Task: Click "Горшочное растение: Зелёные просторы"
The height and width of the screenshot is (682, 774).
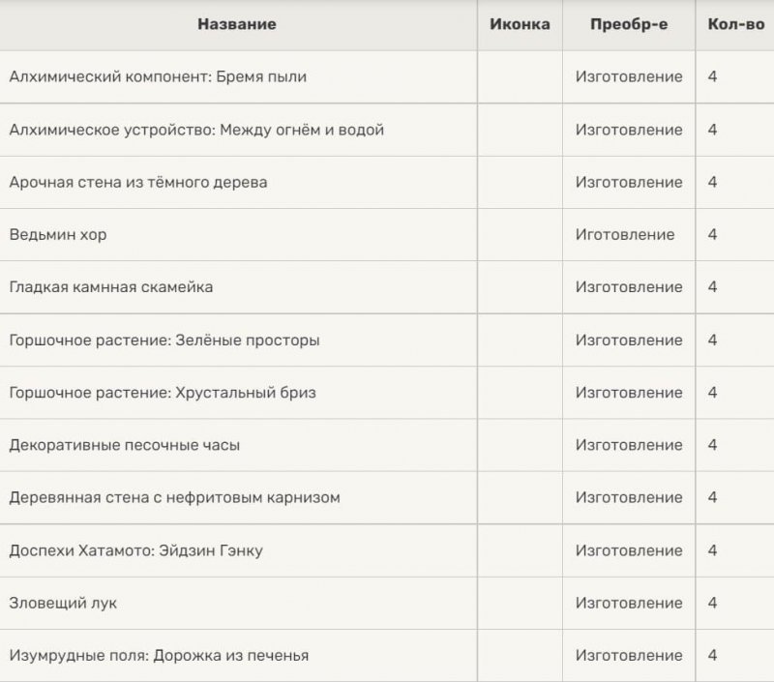Action: (x=164, y=340)
